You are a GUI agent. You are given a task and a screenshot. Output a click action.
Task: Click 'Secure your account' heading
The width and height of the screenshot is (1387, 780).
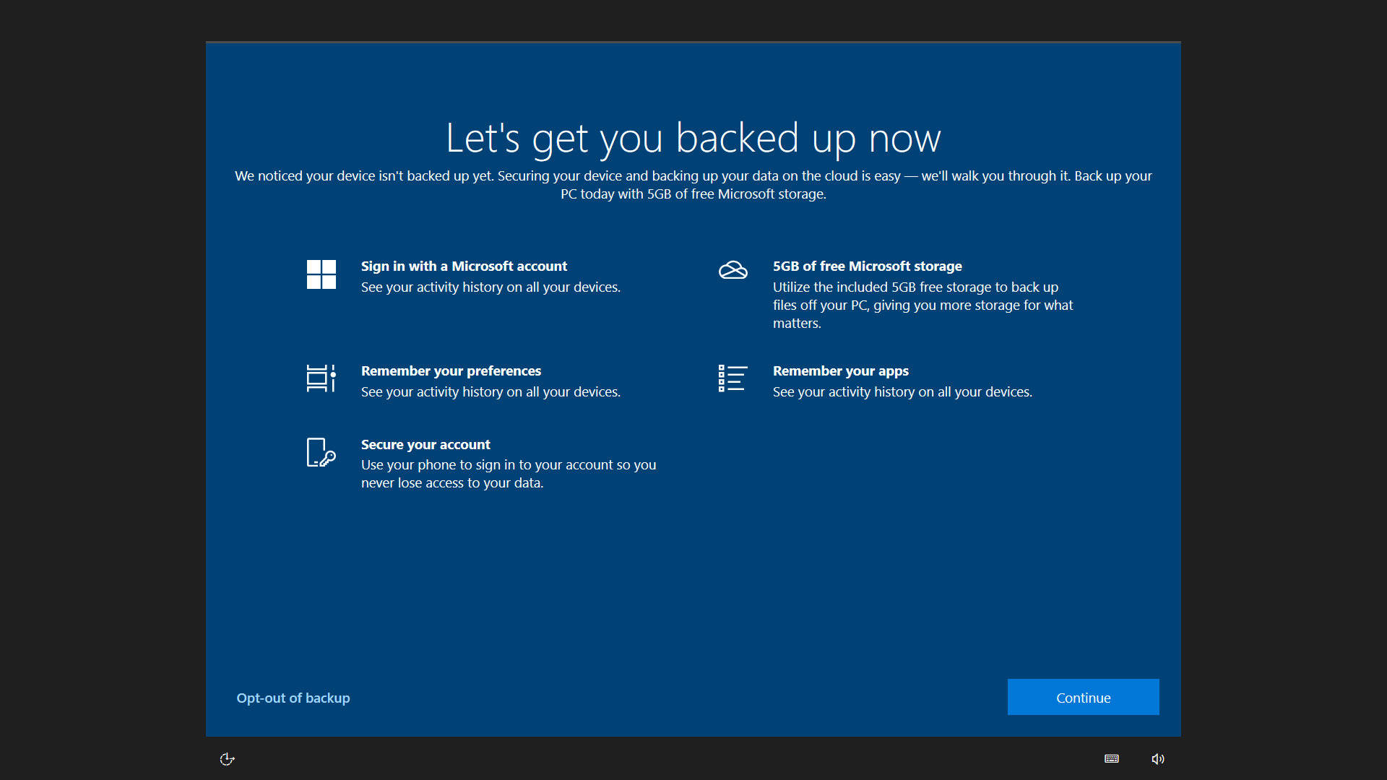click(425, 444)
